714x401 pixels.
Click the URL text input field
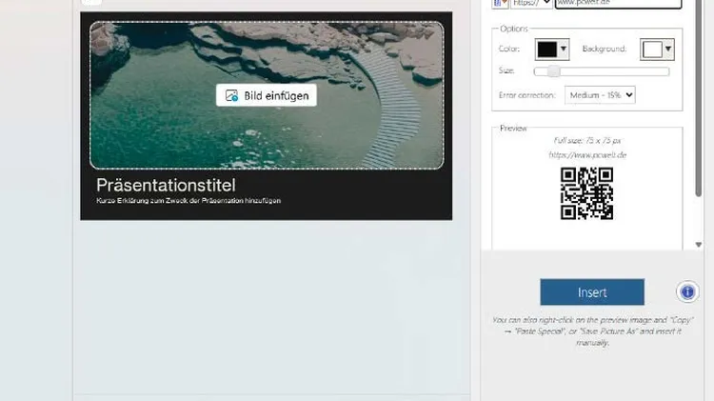coord(618,4)
